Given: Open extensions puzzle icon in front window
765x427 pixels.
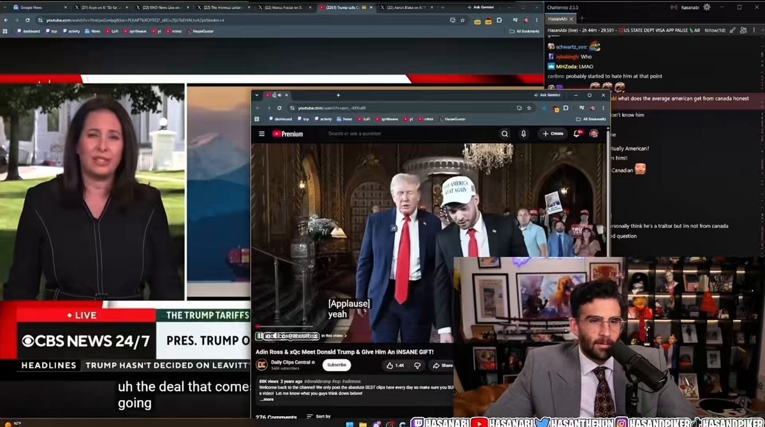Looking at the screenshot, I should [x=565, y=108].
